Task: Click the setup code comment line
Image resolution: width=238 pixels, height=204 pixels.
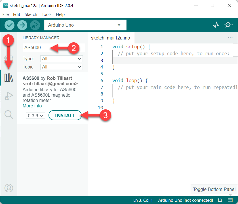Action: [x=174, y=53]
